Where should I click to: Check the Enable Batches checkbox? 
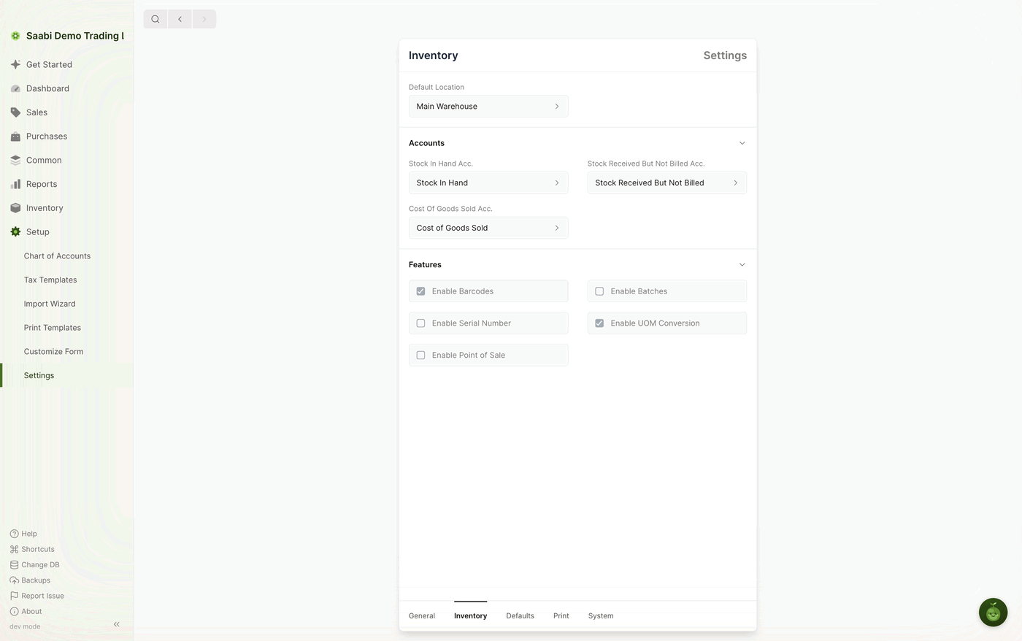coord(599,291)
